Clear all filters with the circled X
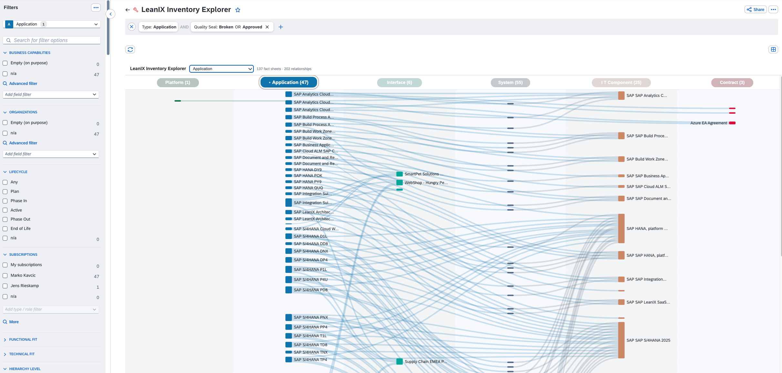This screenshot has width=782, height=373. point(131,27)
